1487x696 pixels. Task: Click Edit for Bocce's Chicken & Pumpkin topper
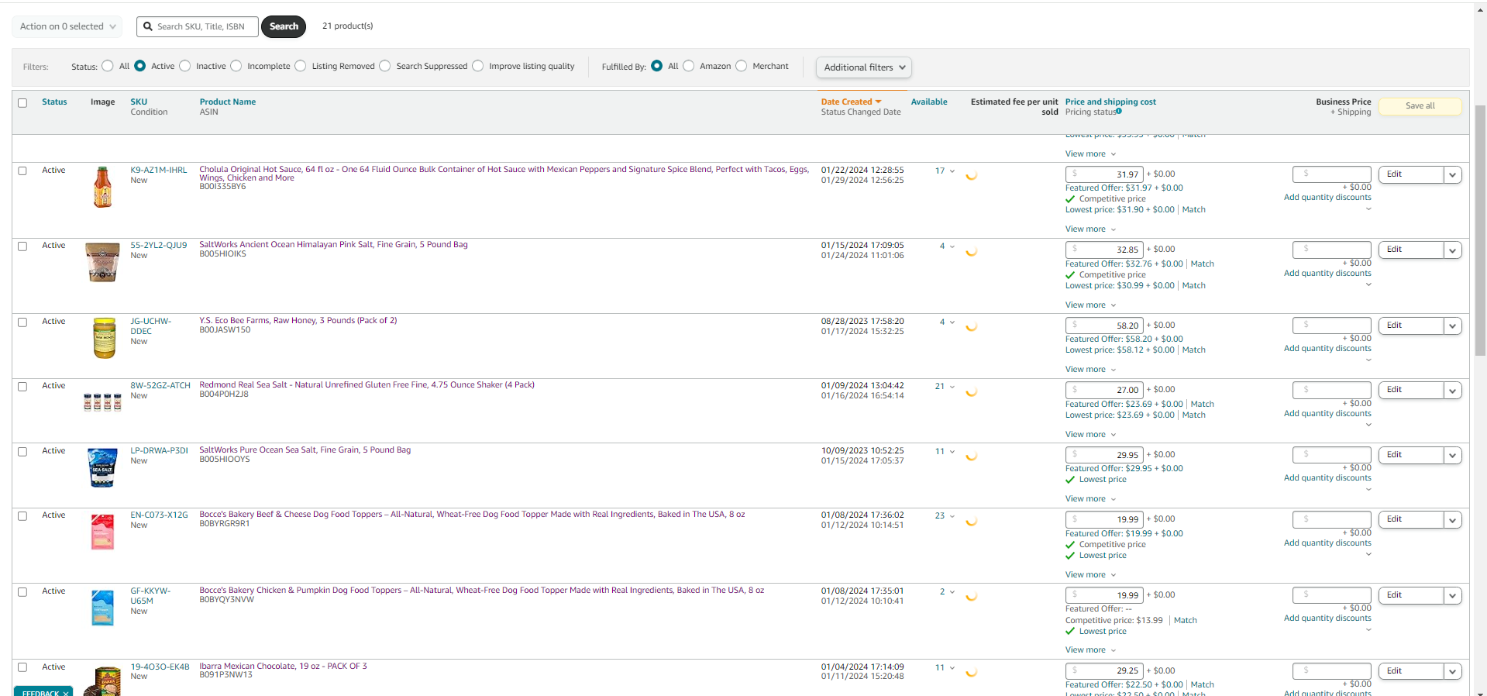tap(1411, 595)
